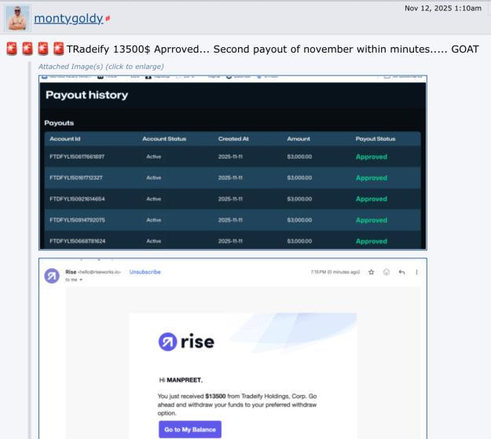The width and height of the screenshot is (491, 439).
Task: Click the Payout history heading
Action: coord(86,95)
